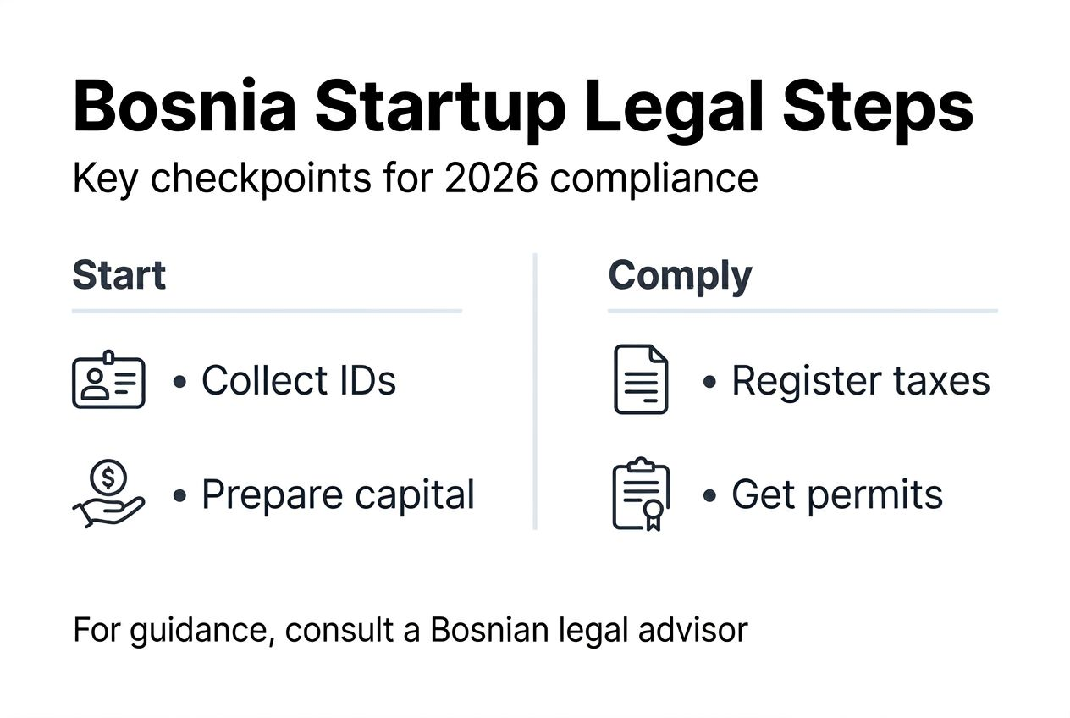Screen dimensions: 1070x718
Task: Click the vertical divider between the columns
Action: [535, 391]
